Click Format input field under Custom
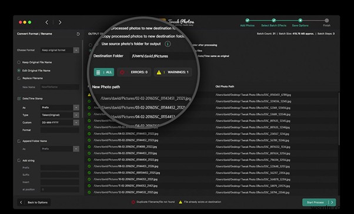The width and height of the screenshot is (354, 214). [x=60, y=130]
